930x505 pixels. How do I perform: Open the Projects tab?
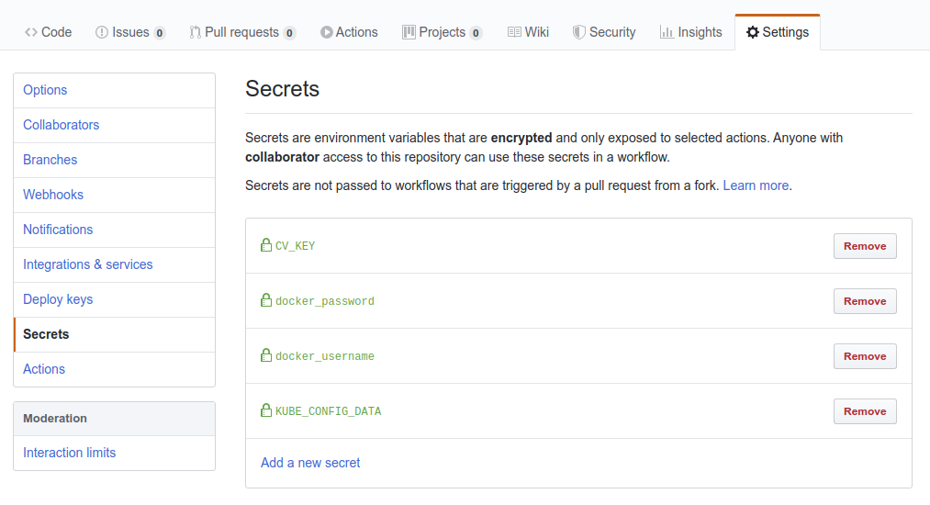click(442, 32)
